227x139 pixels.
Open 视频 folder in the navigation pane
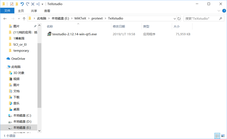point(16,79)
